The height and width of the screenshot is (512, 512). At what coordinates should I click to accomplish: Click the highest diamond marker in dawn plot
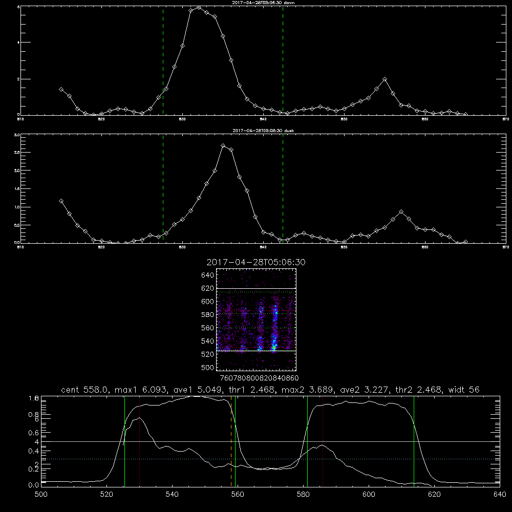point(199,8)
